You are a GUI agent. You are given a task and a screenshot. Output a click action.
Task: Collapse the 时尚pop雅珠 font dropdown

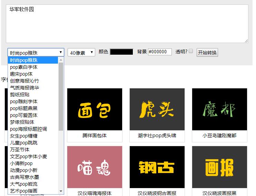tap(36, 53)
